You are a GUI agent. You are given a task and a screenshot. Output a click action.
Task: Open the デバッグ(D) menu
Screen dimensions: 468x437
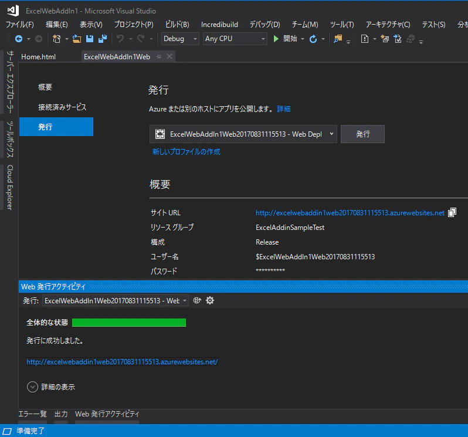[264, 25]
